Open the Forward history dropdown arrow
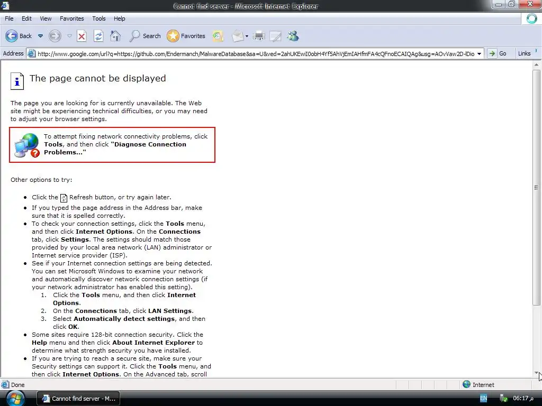 [x=69, y=36]
